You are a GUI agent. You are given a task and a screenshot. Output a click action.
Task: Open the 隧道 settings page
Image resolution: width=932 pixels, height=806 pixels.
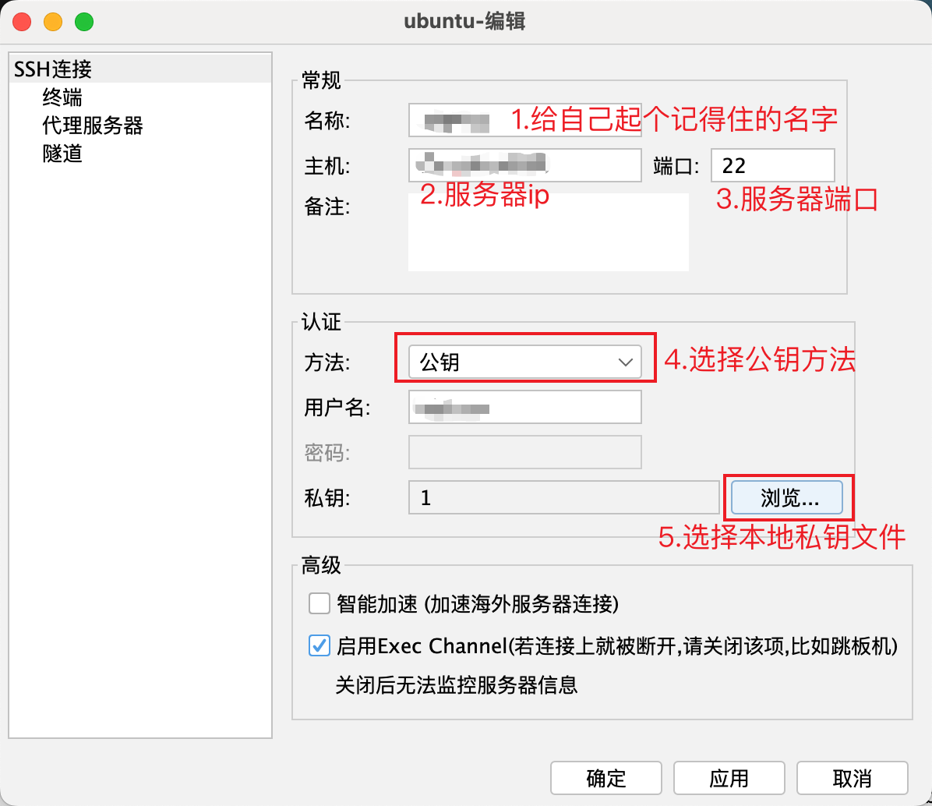click(62, 154)
